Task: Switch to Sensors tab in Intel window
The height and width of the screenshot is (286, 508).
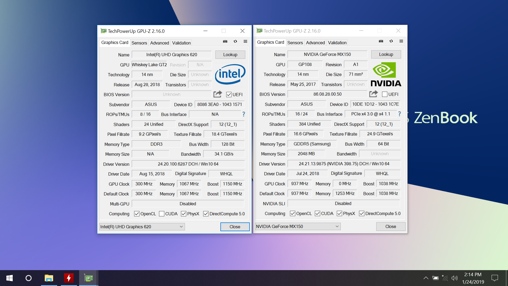Action: [x=139, y=43]
